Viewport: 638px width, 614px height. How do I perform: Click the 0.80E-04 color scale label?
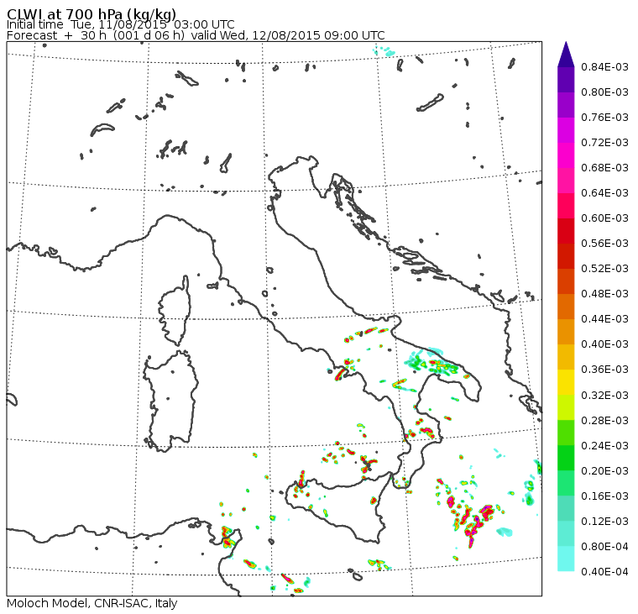click(x=604, y=546)
